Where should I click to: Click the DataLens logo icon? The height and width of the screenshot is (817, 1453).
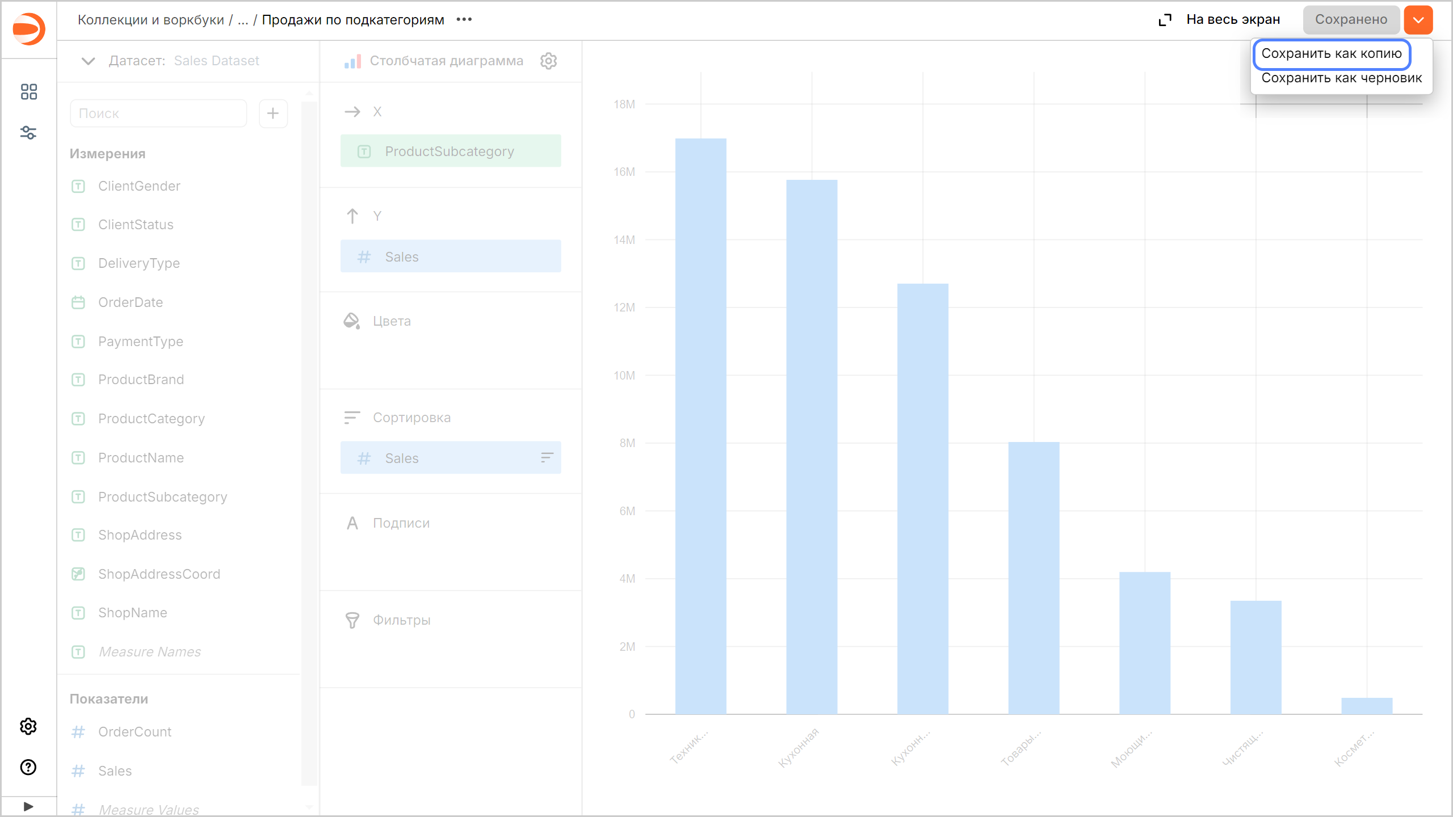(28, 28)
